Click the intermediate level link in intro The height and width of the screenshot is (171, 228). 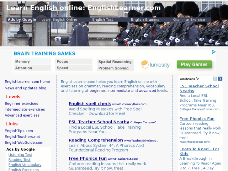[119, 91]
